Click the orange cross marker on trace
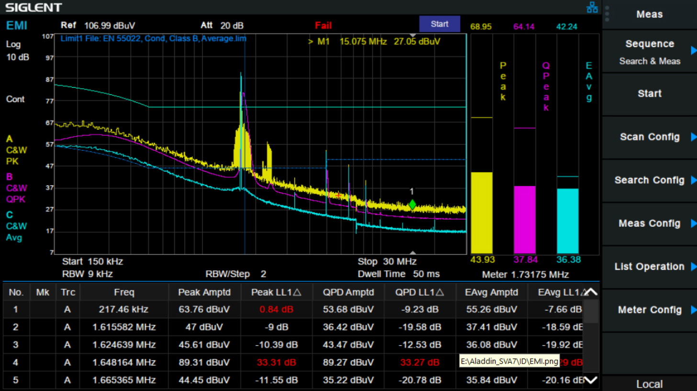Screen dimensions: 697x391 pos(338,195)
